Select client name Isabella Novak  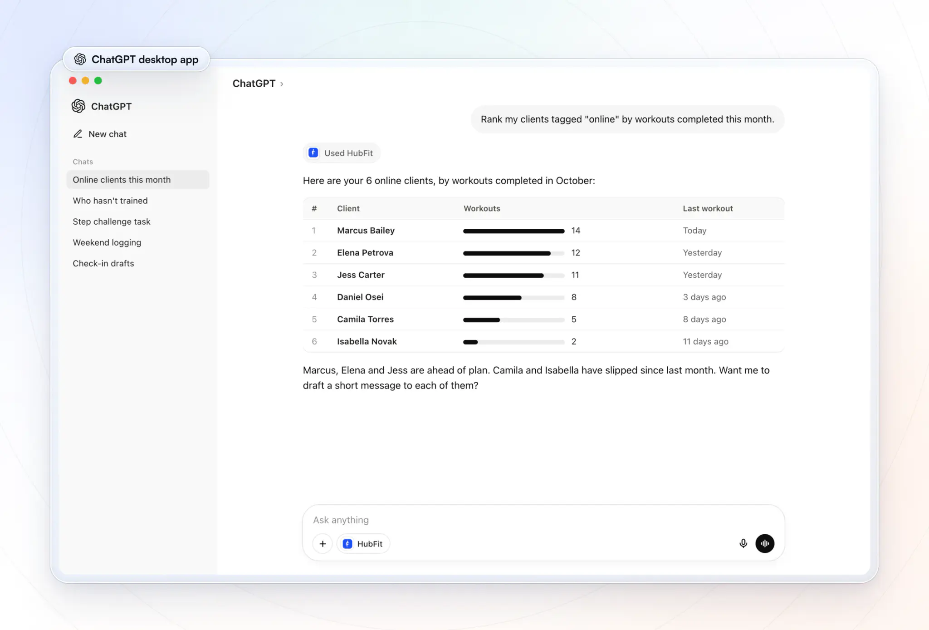367,342
